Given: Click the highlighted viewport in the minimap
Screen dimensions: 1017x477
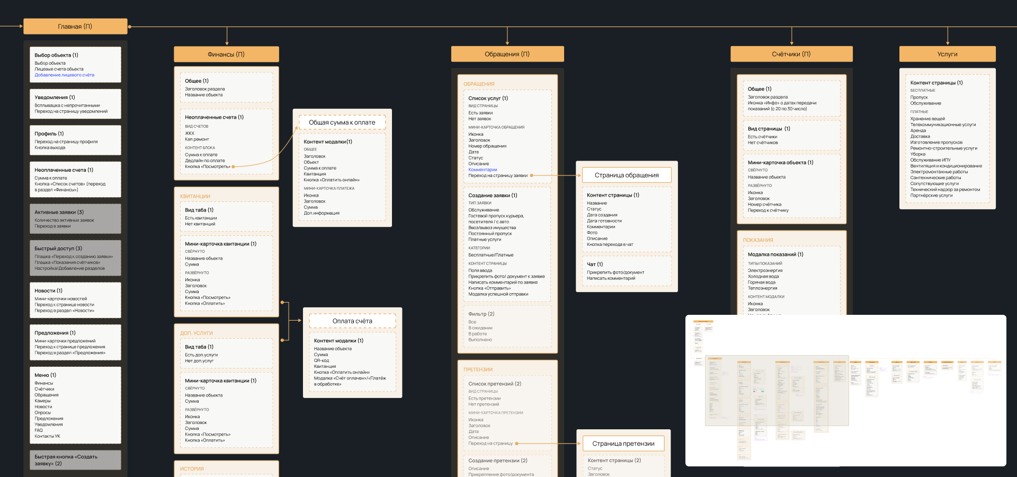Looking at the screenshot, I should click(777, 391).
